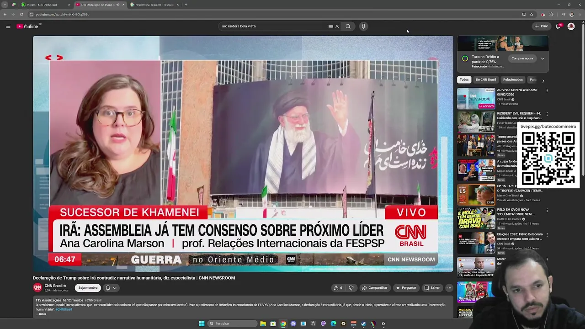
Task: Open the PELO EM OVO?! NOVA POLÊMICA thumbnail
Action: coord(476,218)
